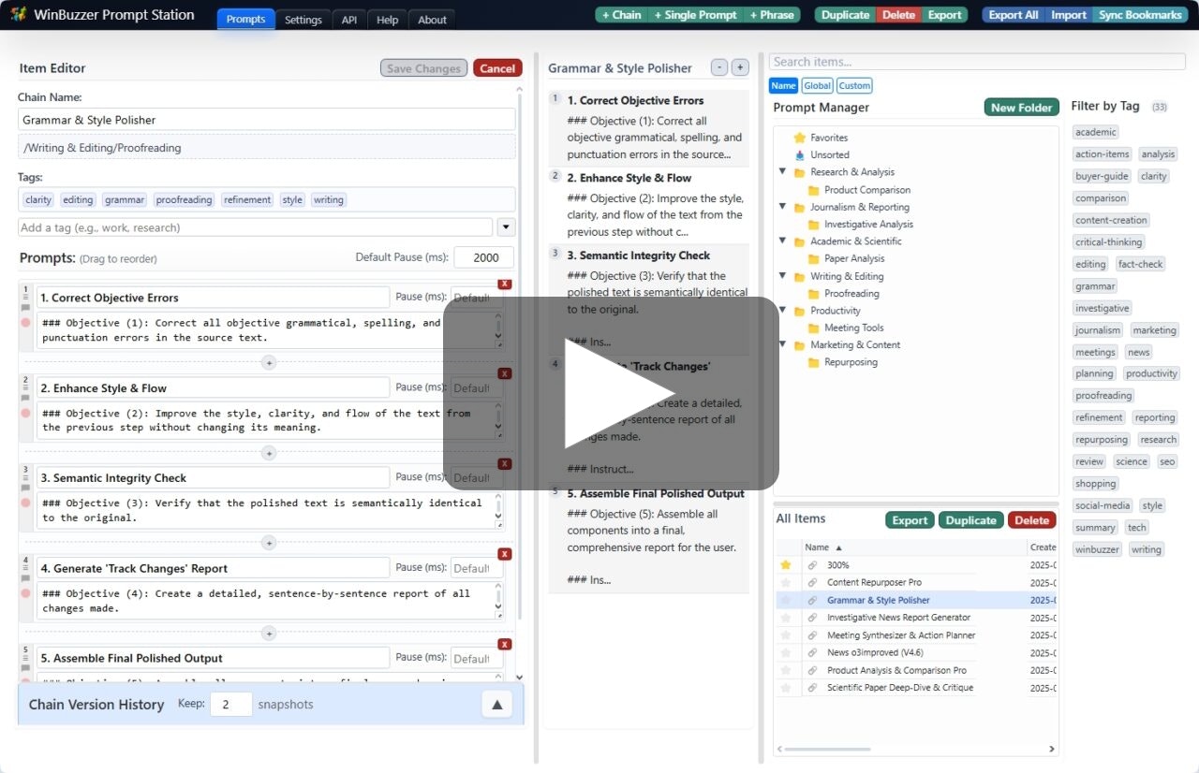This screenshot has height=773, width=1199.
Task: Insert prompt after Semantic Integrity Check
Action: coord(269,543)
